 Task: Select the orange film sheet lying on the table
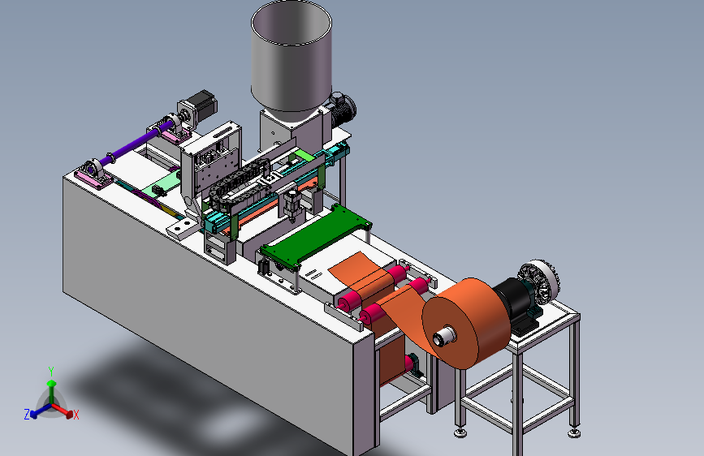point(361,273)
